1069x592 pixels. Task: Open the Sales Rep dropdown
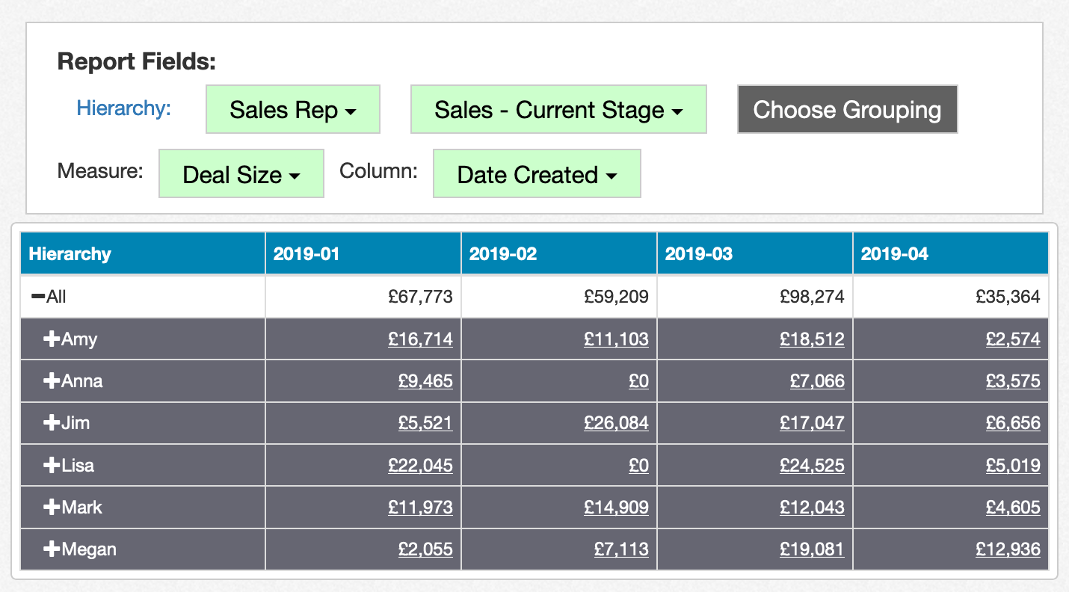(292, 110)
